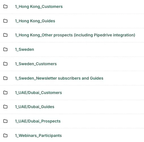Click the folder icon beside 1_Webinars_Participants
Screen dimensions: 144x142
(5, 136)
